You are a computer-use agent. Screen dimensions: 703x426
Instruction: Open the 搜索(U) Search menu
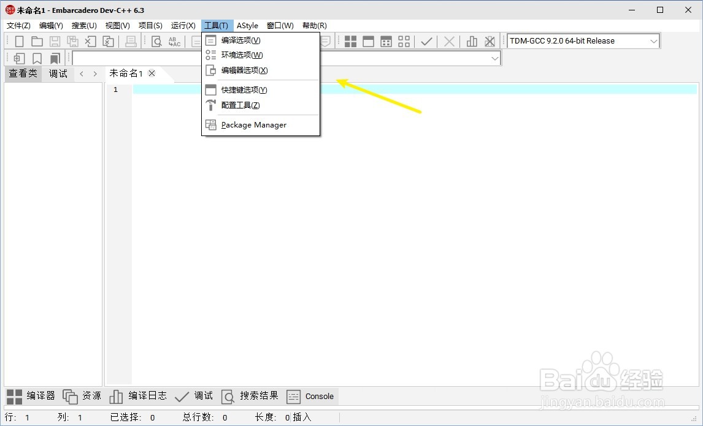click(x=84, y=26)
